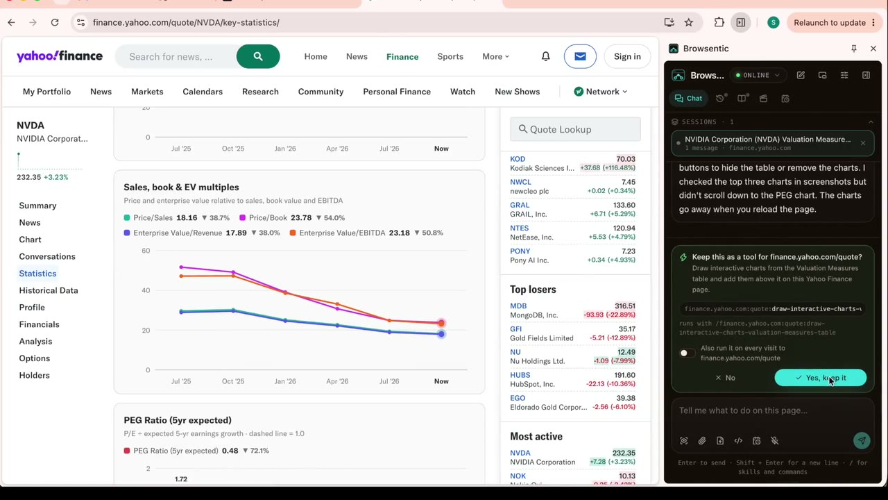Click the Sign in button
This screenshot has width=888, height=500.
[x=627, y=56]
